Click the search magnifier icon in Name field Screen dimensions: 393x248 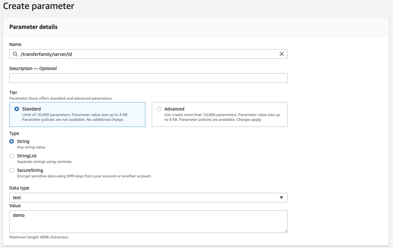point(15,54)
